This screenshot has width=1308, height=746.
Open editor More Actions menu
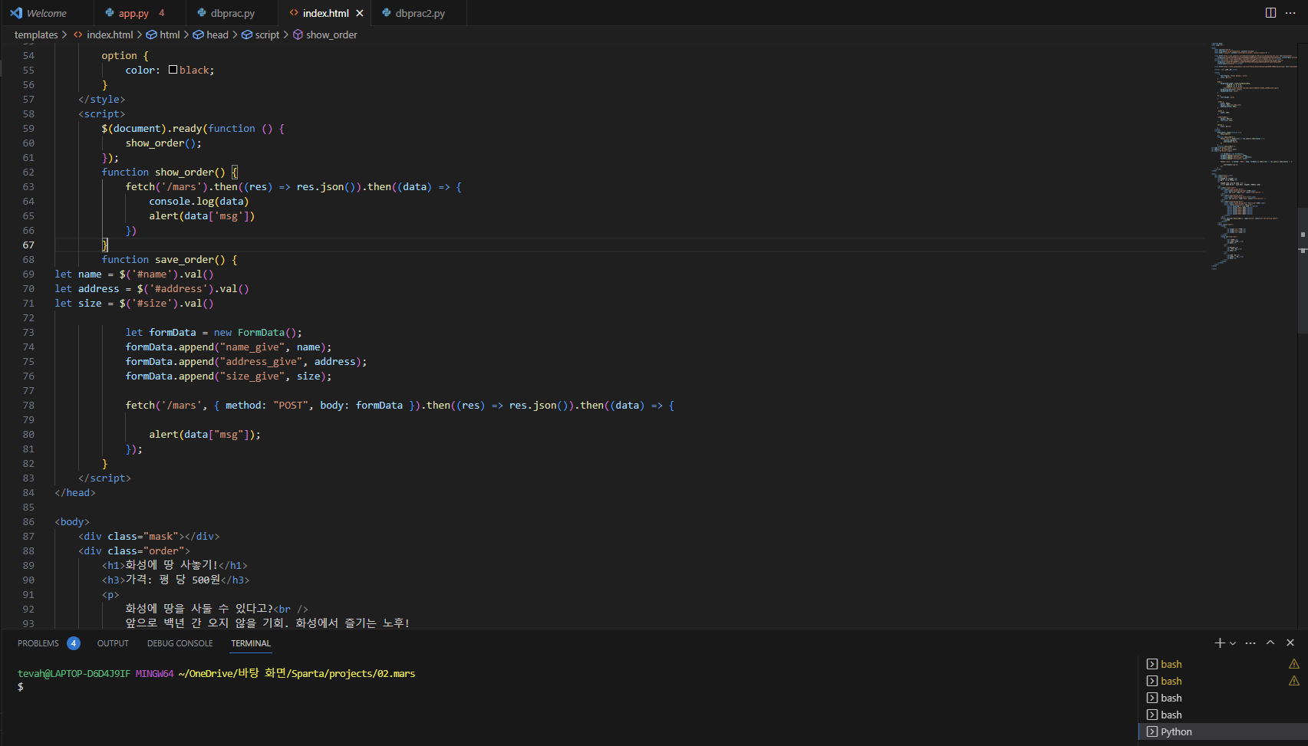(x=1290, y=13)
